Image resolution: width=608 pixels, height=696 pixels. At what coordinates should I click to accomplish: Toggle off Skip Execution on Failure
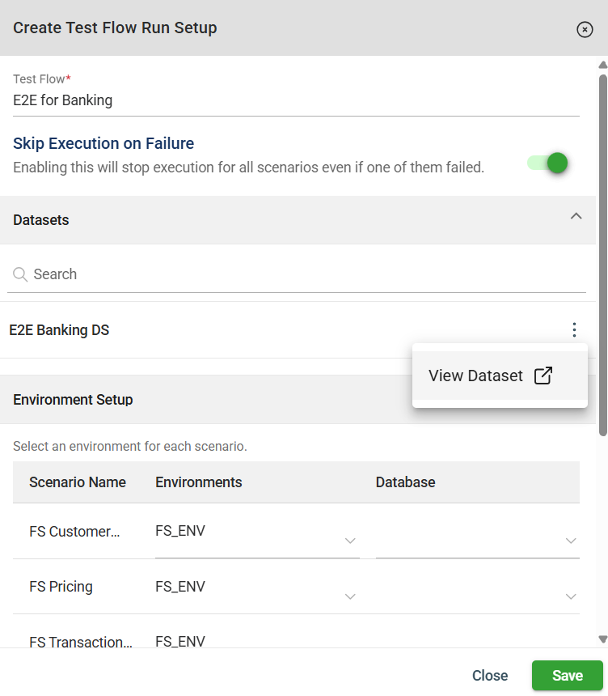pyautogui.click(x=547, y=163)
